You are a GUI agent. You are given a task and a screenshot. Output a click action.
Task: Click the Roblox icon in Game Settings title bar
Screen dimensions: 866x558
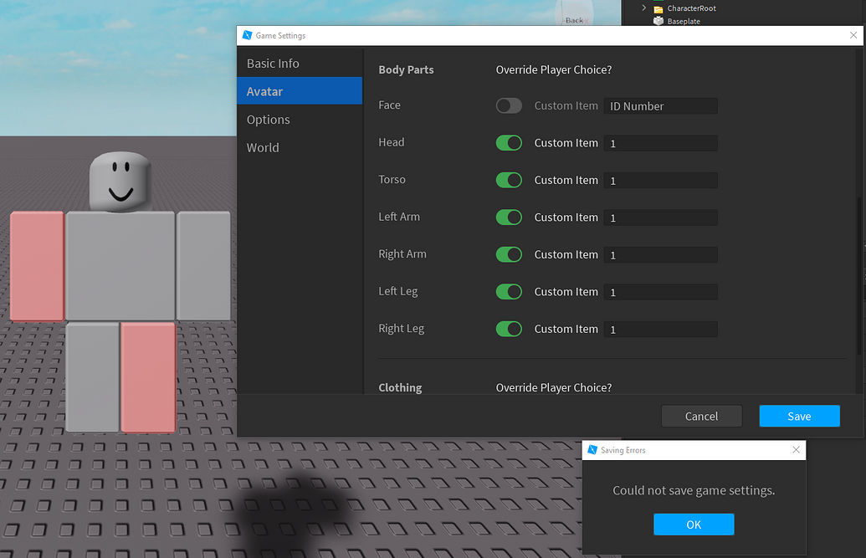247,35
